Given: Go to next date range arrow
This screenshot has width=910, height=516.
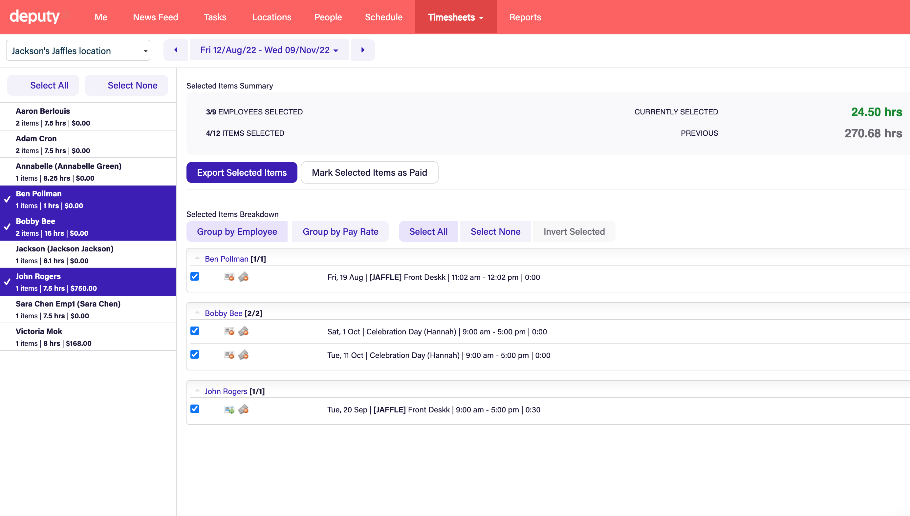Looking at the screenshot, I should [x=362, y=50].
